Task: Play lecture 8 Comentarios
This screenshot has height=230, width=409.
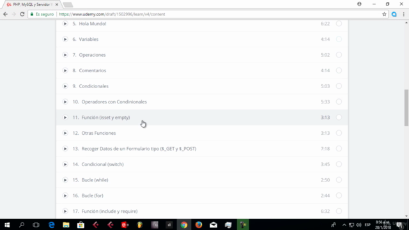Action: click(65, 71)
